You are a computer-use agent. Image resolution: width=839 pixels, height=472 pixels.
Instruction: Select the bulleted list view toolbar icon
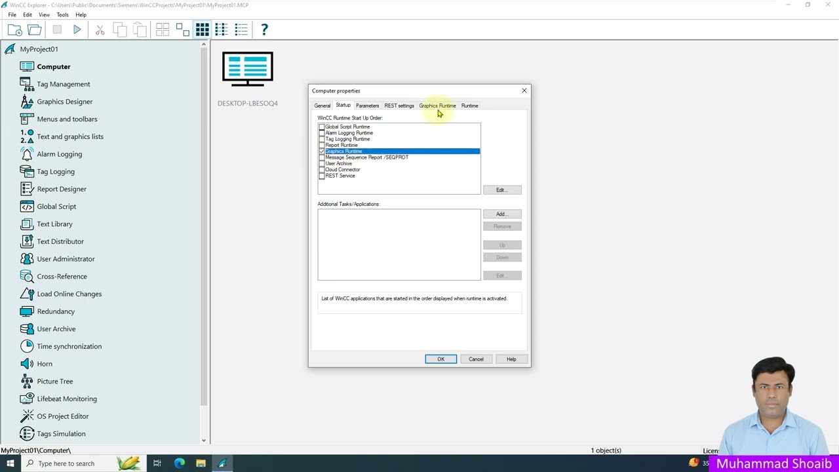tap(241, 29)
